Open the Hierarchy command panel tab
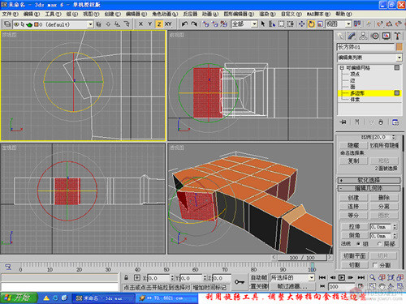 coord(363,36)
